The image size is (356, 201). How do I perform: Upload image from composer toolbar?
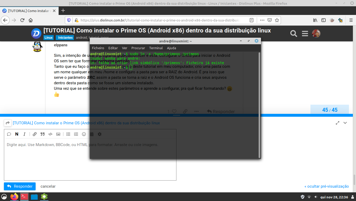coord(58,134)
